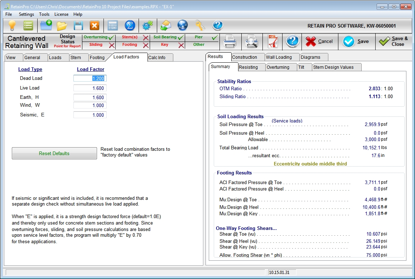Click Total Bearing Load value 10,152.1
Image resolution: width=415 pixels, height=279 pixels.
[371, 148]
